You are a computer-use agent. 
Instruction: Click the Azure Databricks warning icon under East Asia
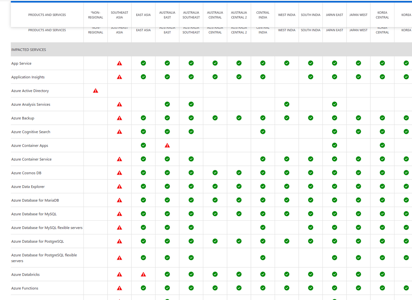point(144,275)
